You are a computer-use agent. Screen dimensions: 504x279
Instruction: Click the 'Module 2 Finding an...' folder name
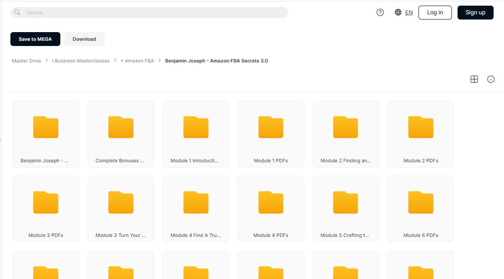346,161
